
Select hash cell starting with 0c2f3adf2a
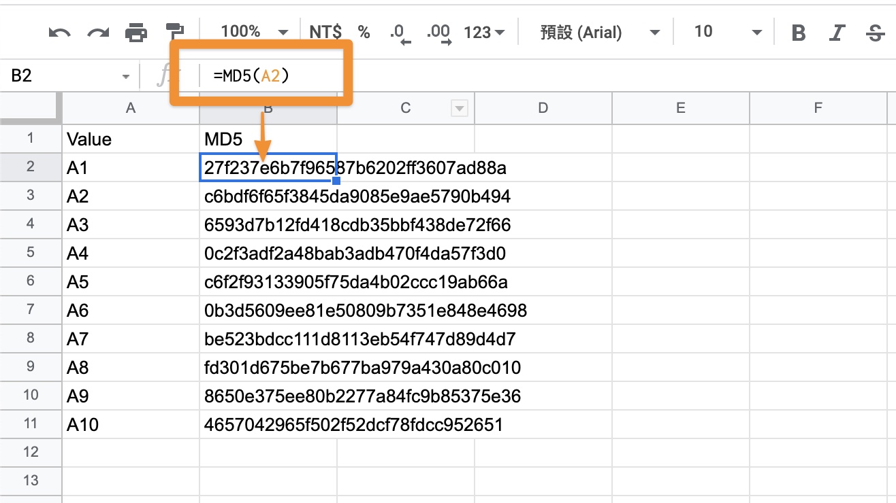268,254
